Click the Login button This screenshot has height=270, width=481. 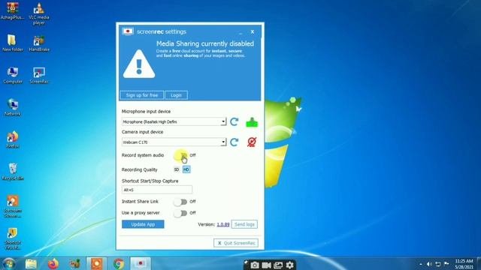(176, 95)
